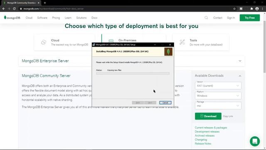
Task: Click the MongoDB Community Server heading
Action: click(46, 76)
